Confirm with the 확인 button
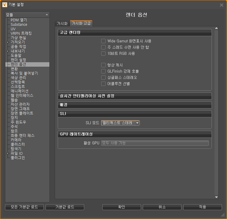This screenshot has width=227, height=219. (x=121, y=207)
